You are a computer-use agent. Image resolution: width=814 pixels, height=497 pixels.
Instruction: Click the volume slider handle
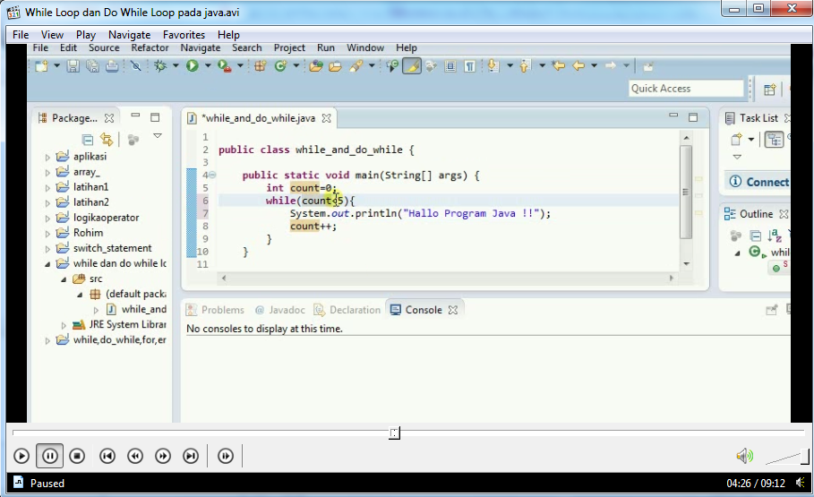805,457
